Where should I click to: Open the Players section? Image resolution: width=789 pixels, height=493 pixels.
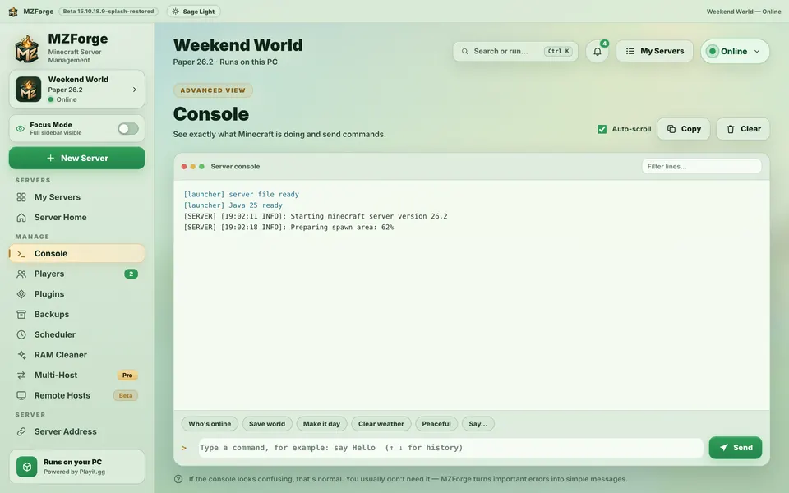(x=76, y=274)
